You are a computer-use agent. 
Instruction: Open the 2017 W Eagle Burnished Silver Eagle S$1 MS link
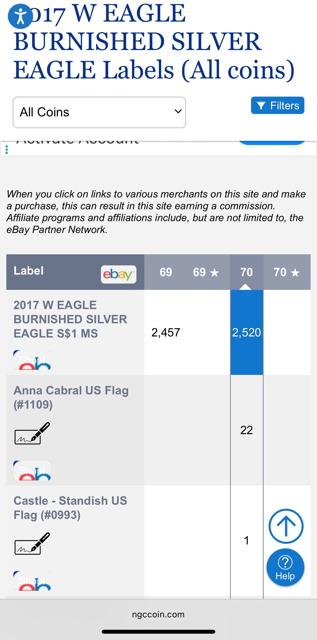[x=70, y=319]
